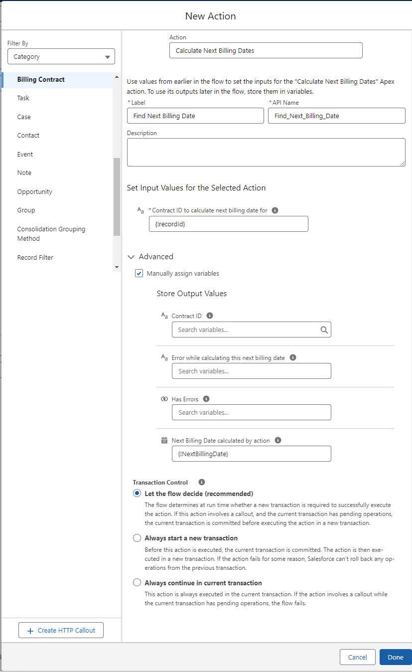Select Always continue in current transaction
This screenshot has height=672, width=412.
(137, 583)
